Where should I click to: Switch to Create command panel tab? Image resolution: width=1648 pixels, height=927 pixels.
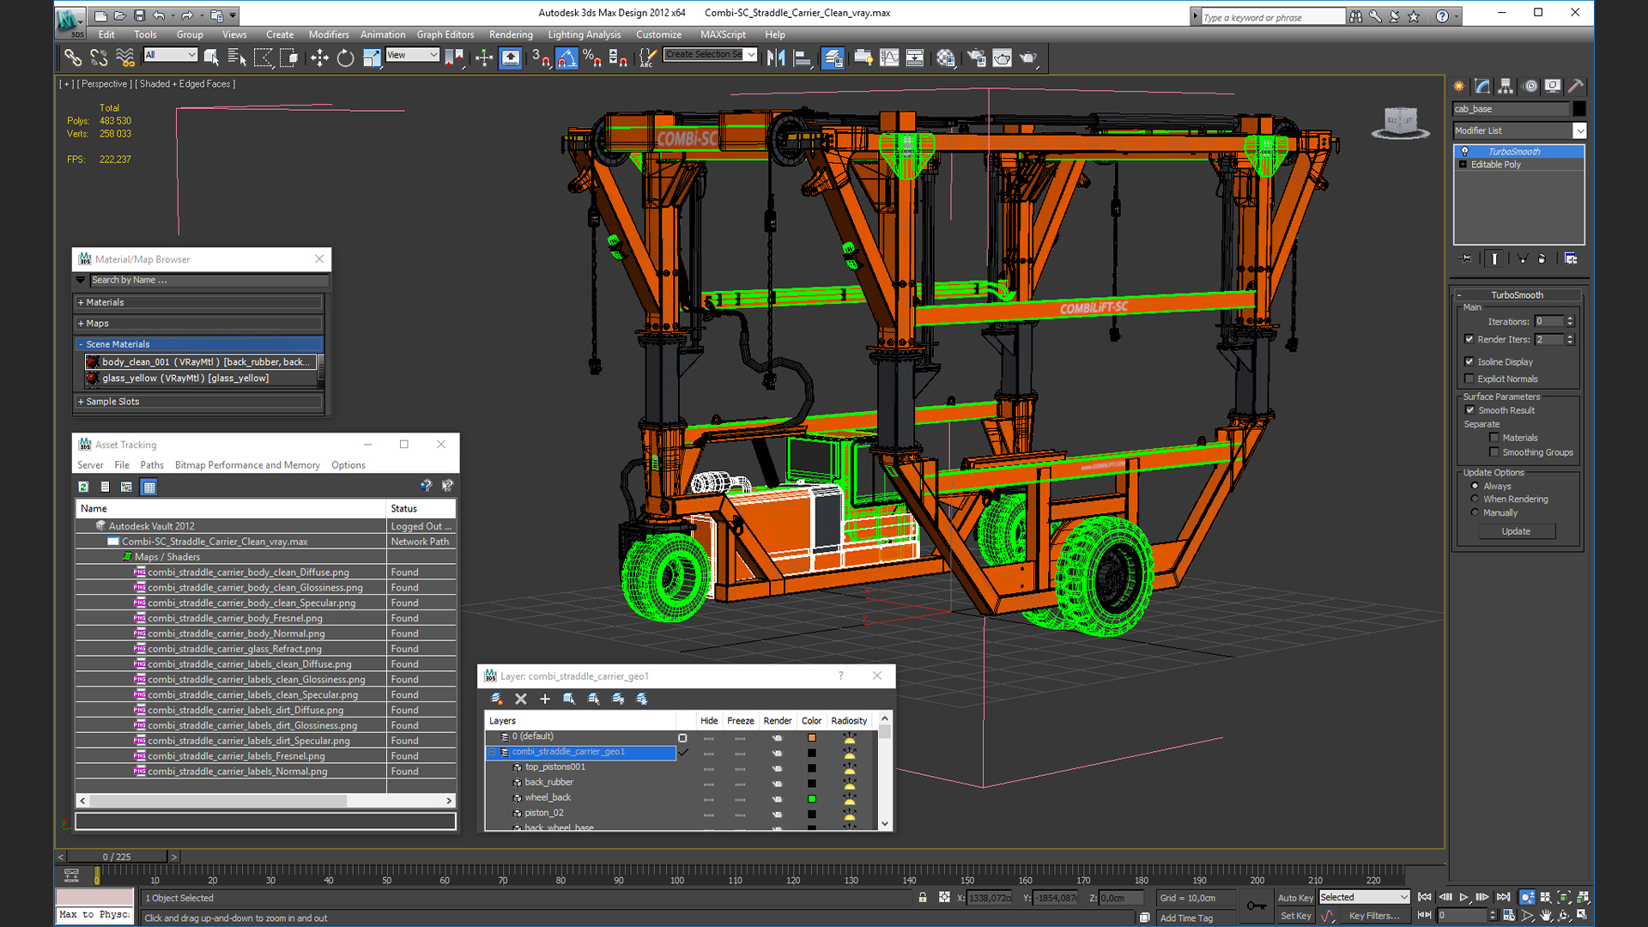pos(1459,86)
